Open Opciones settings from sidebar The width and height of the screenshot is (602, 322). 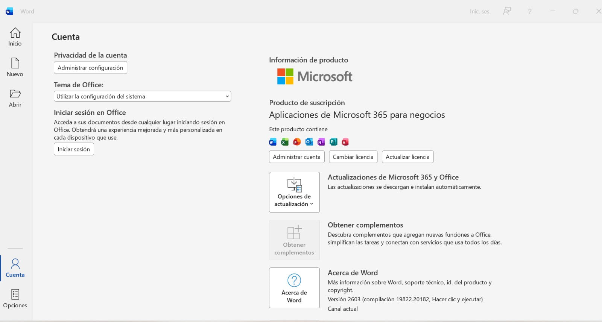(x=15, y=299)
